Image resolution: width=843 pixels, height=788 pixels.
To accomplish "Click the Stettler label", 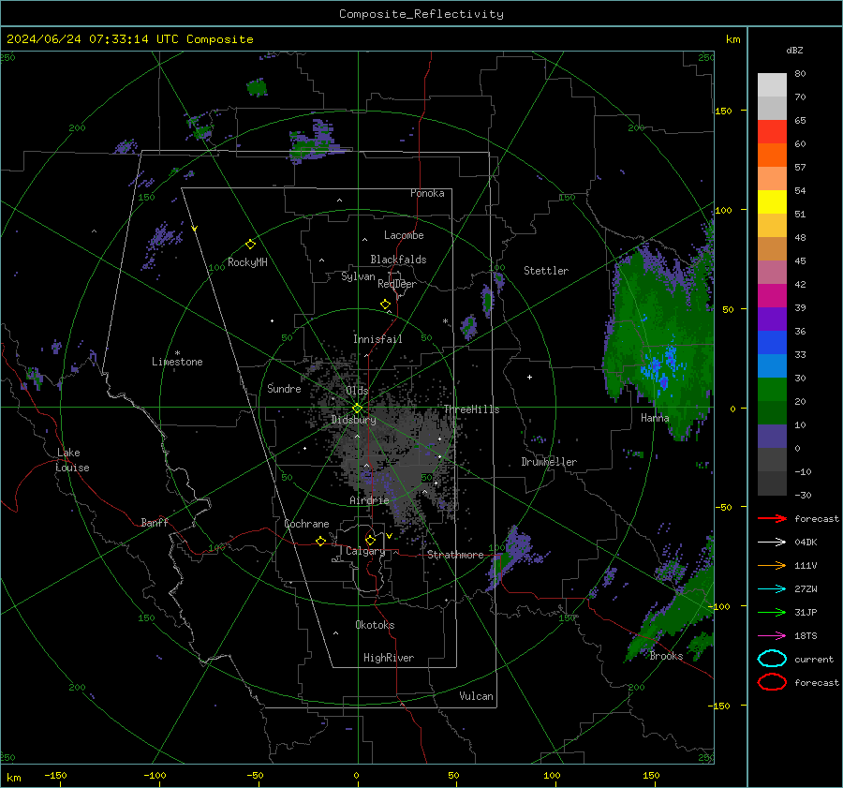I will [x=546, y=271].
